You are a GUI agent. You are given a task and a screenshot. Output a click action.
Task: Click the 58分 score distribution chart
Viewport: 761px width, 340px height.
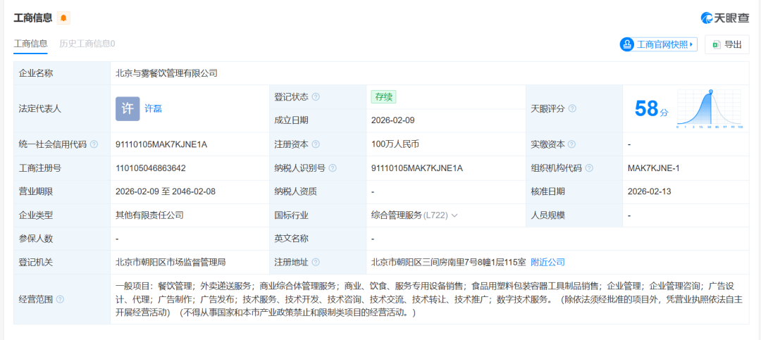click(710, 109)
